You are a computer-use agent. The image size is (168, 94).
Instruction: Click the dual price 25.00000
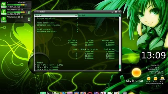pyautogui.click(x=110, y=54)
